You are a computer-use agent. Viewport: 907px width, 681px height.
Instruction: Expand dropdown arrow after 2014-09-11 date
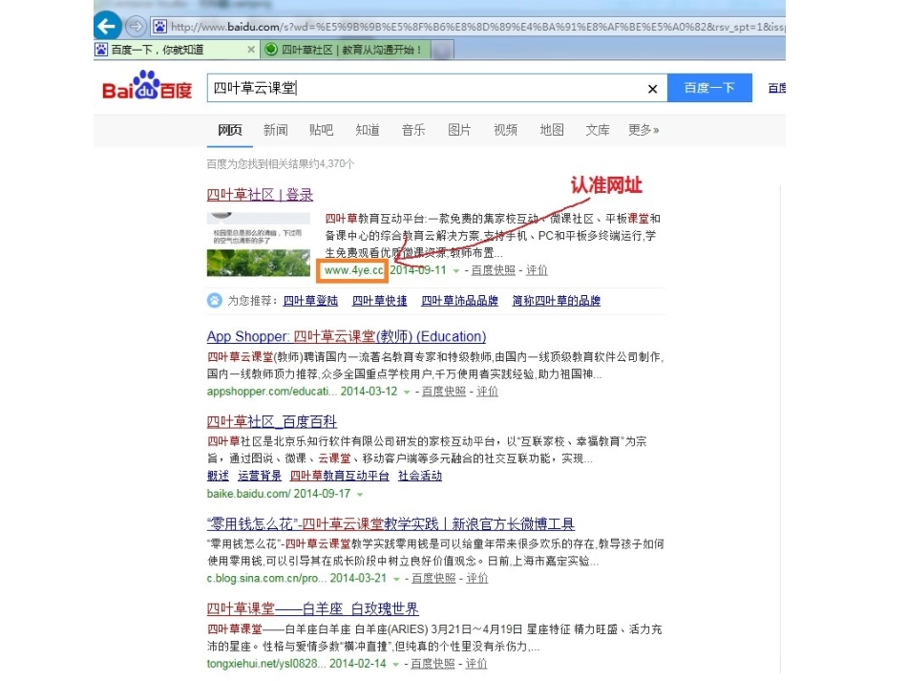coord(456,271)
